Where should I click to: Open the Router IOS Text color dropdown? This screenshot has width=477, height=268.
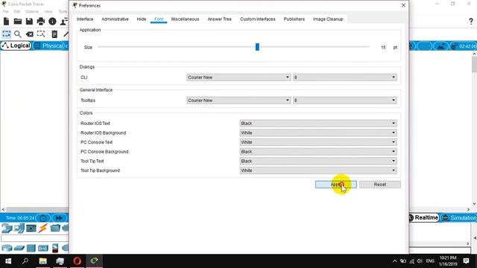coord(318,124)
